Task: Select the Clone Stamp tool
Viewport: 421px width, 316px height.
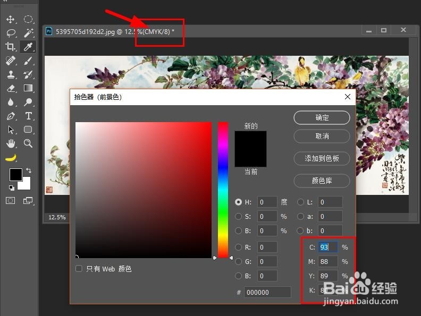Action: (11, 74)
